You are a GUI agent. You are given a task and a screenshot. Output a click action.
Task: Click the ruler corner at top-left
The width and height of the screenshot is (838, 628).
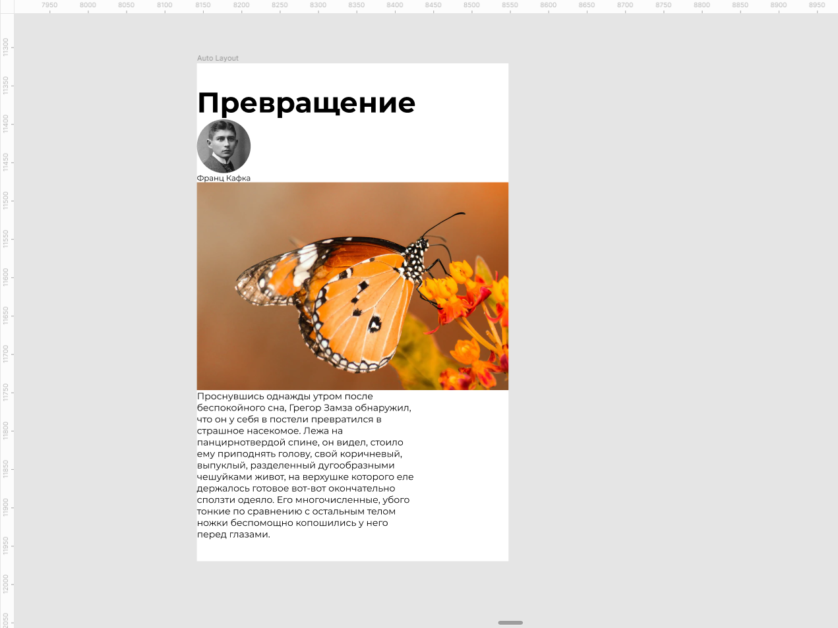tap(6, 6)
